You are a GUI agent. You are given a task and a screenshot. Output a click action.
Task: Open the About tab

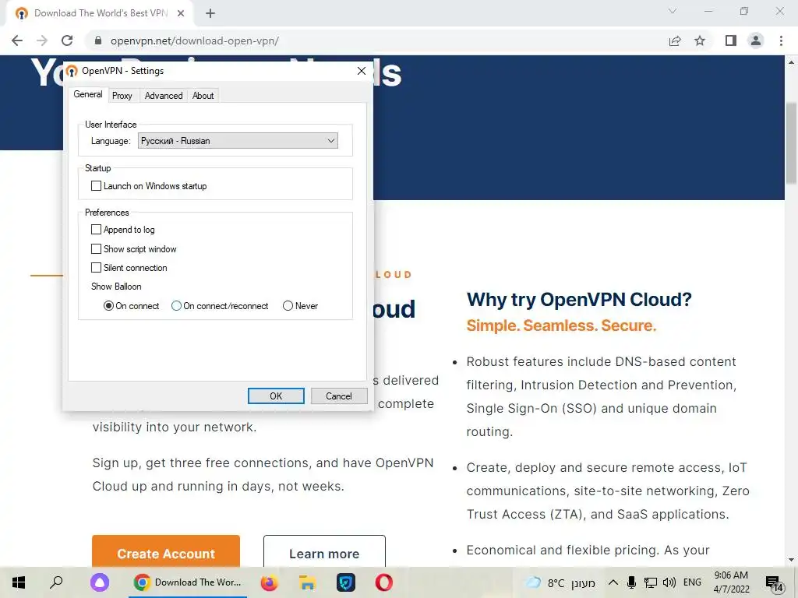203,96
